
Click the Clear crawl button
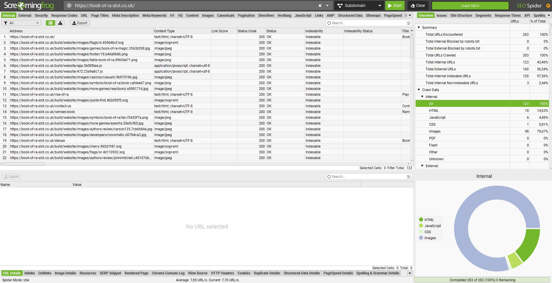(x=418, y=5)
